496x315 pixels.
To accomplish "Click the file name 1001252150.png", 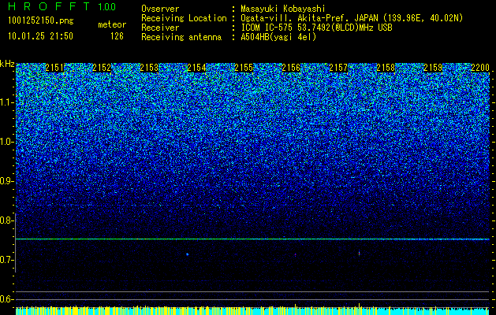I will (41, 20).
